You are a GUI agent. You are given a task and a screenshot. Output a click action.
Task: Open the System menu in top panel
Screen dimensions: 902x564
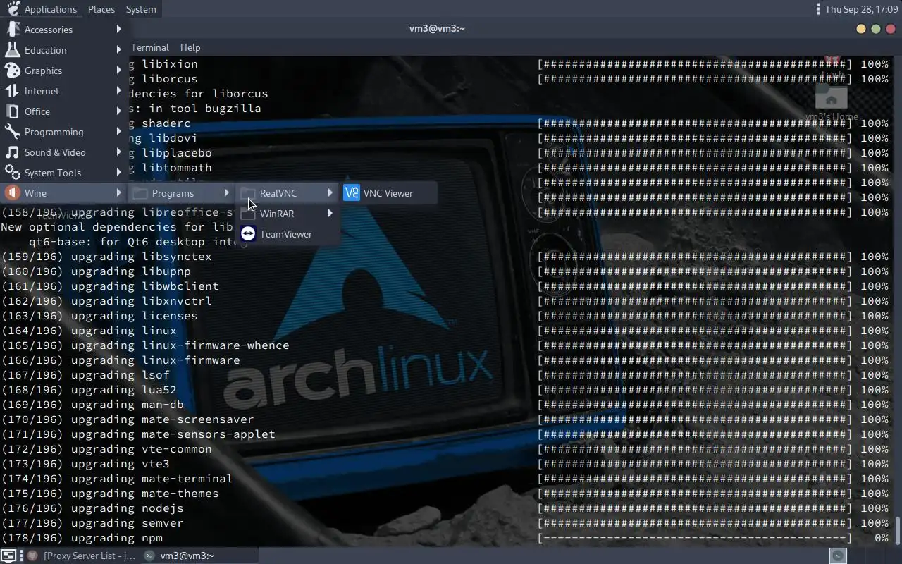tap(141, 9)
